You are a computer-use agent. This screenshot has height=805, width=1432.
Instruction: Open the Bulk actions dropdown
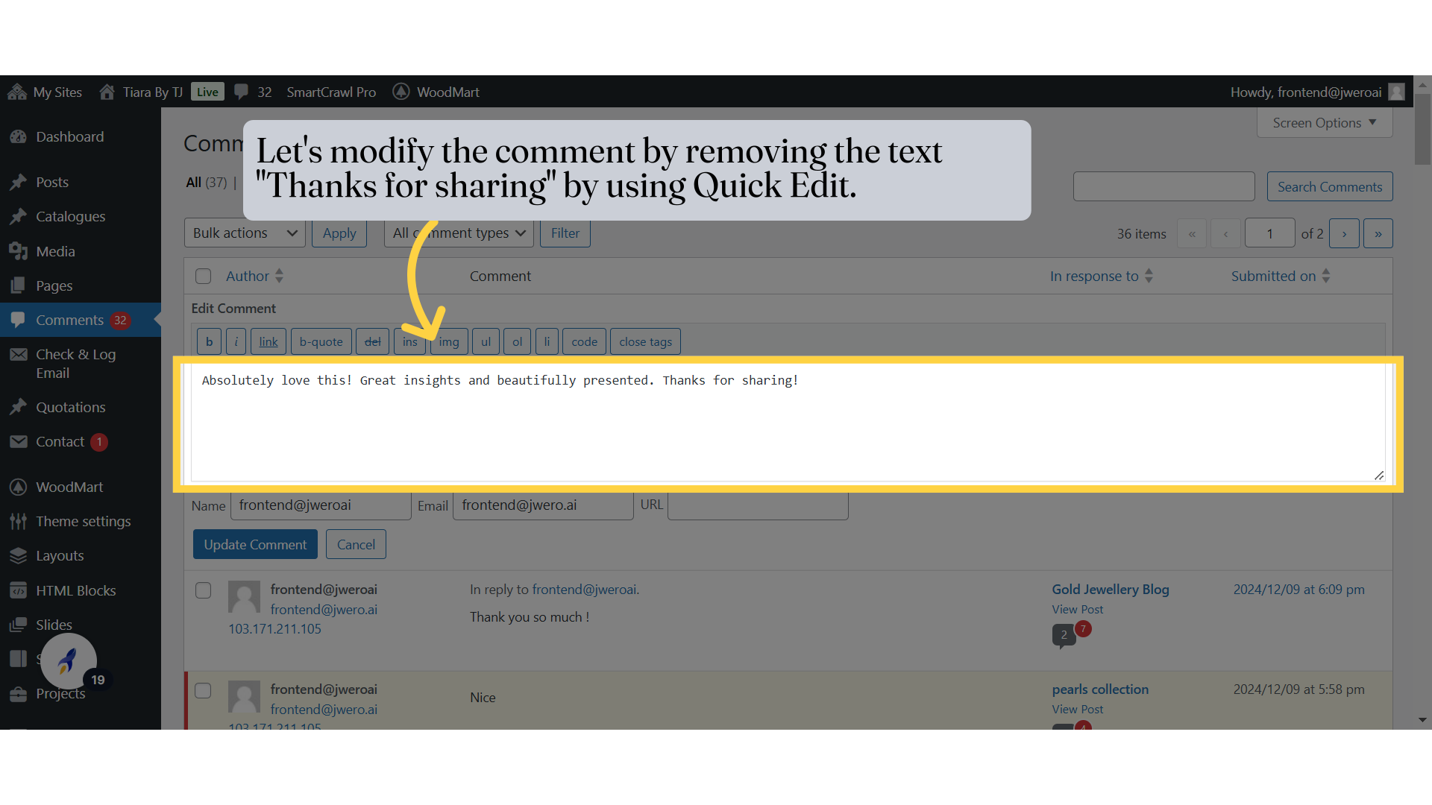coord(245,233)
